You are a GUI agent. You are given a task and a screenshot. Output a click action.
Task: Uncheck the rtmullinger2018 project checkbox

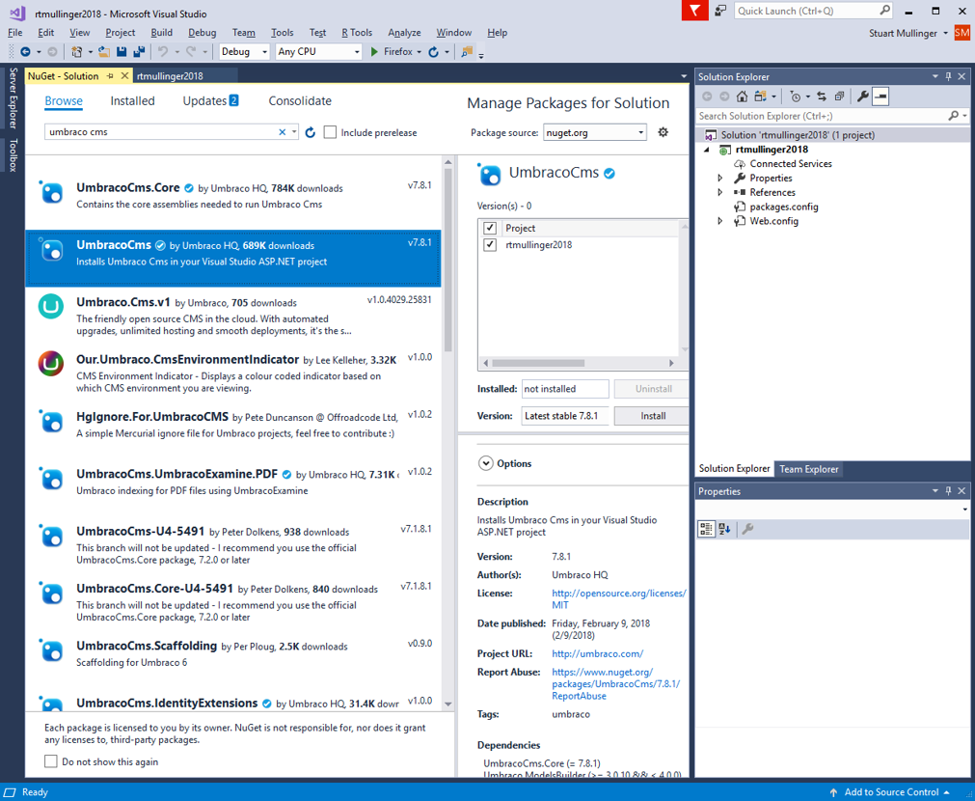[490, 244]
